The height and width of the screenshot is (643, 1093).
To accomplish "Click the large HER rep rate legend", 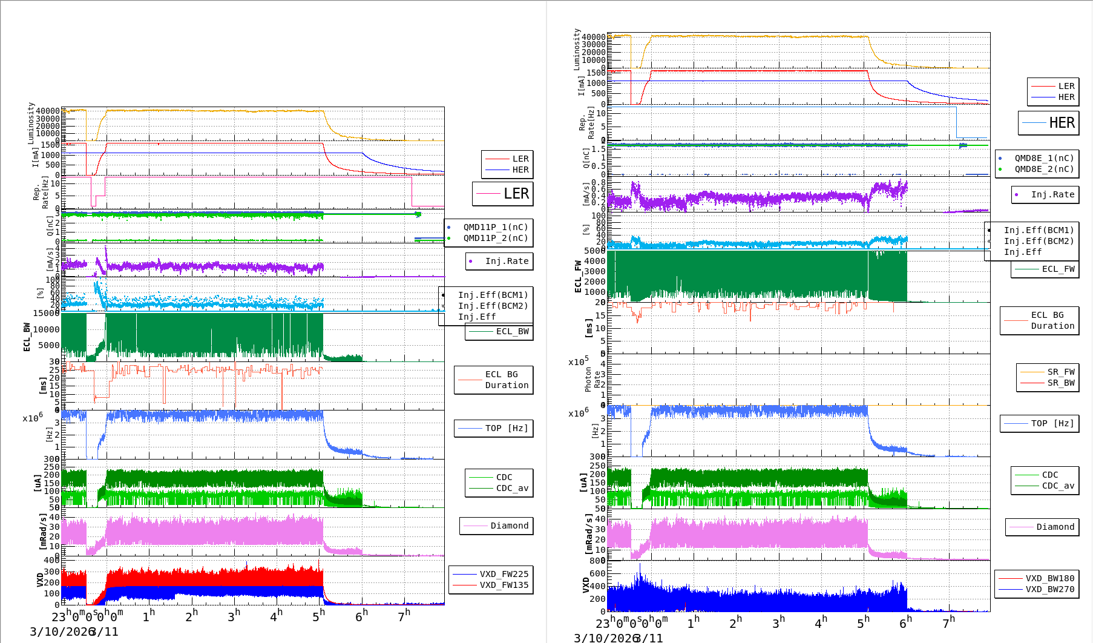I will coord(1049,123).
